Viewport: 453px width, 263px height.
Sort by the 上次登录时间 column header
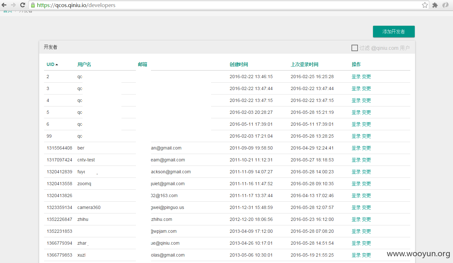305,64
